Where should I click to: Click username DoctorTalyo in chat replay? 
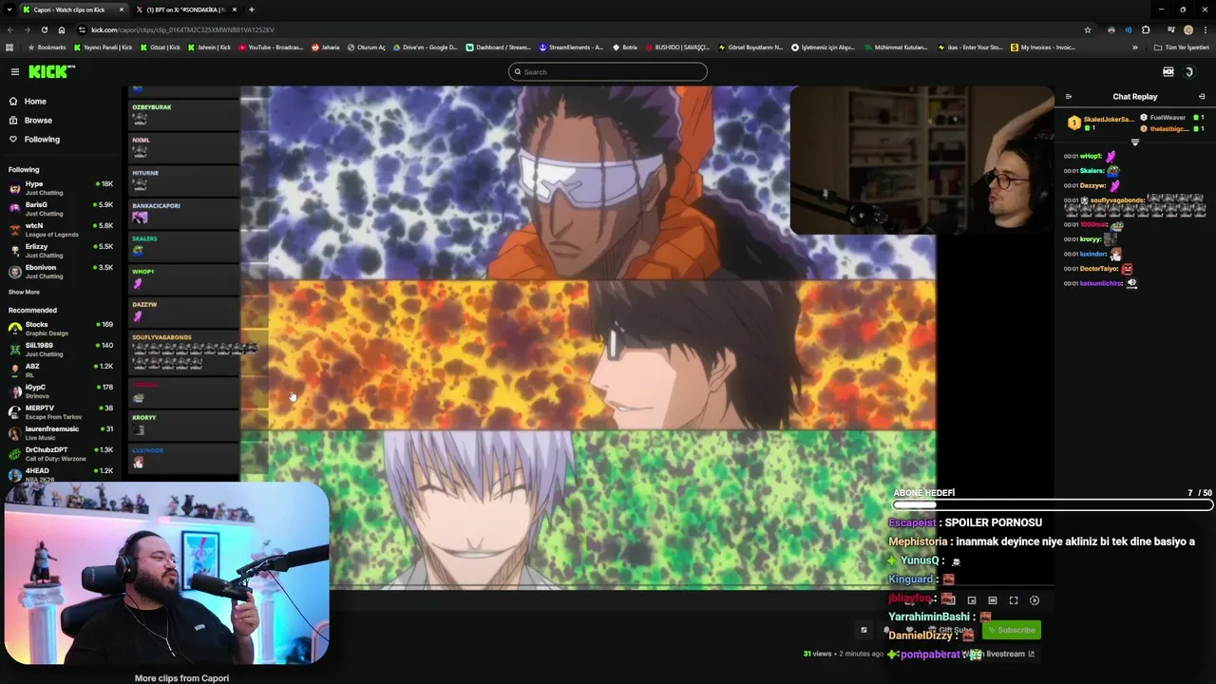click(1098, 269)
